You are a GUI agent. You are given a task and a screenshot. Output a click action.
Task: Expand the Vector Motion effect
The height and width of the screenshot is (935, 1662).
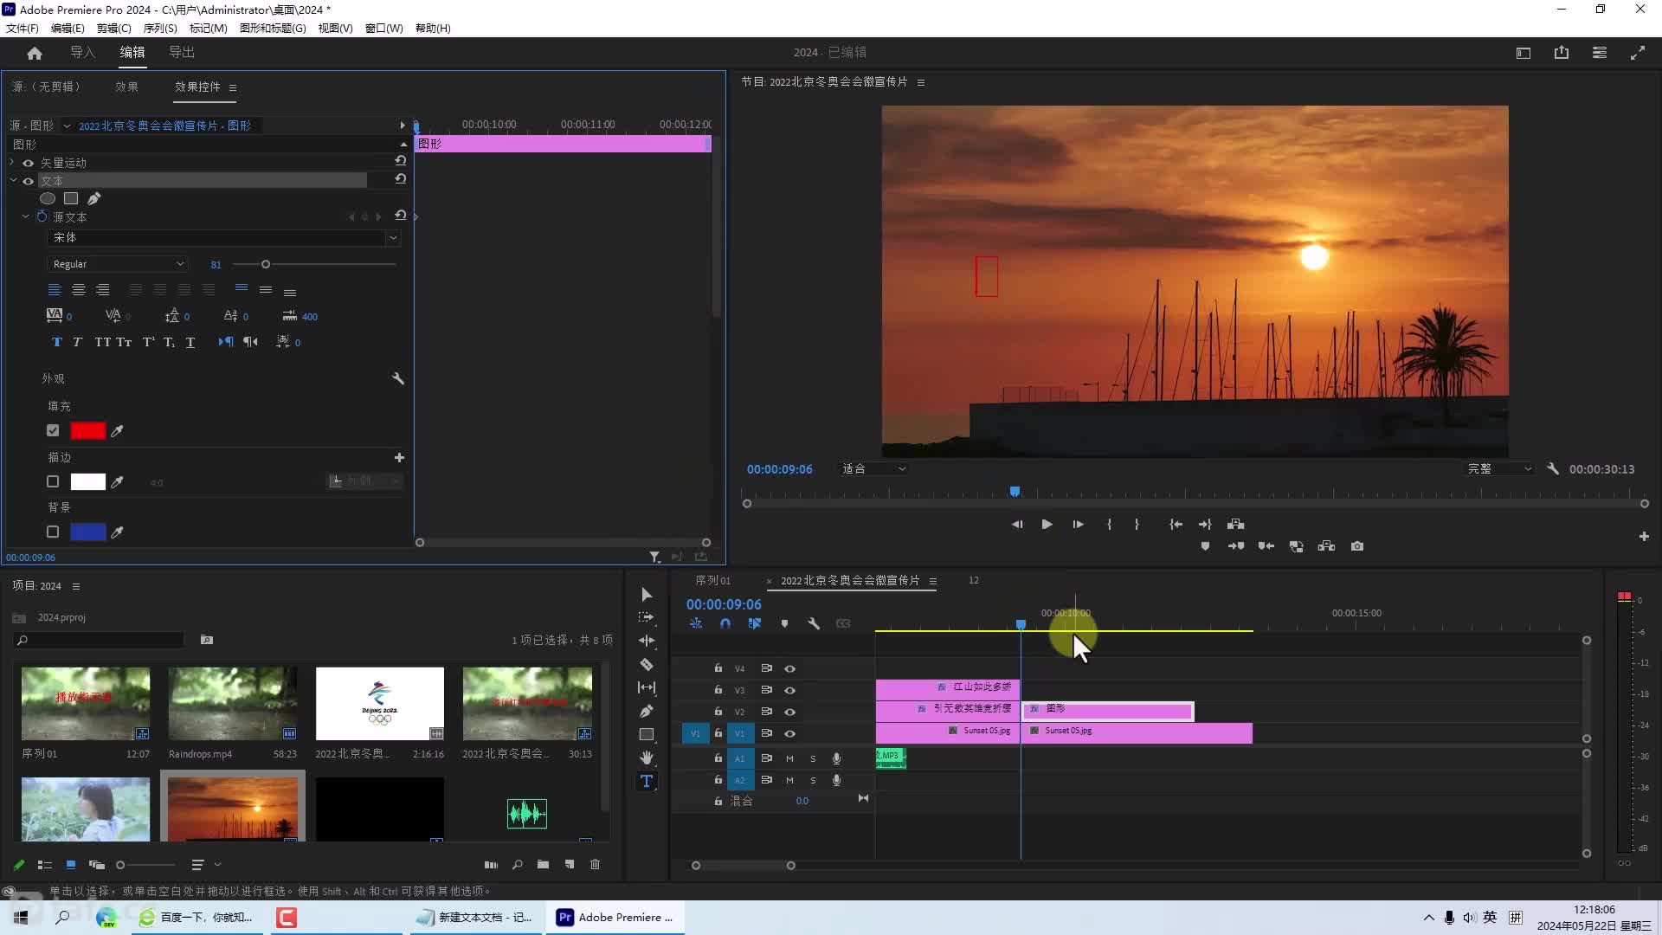point(12,163)
